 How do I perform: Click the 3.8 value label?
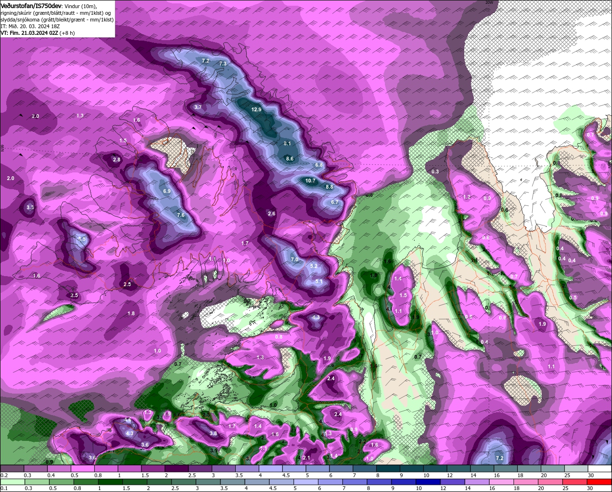[213, 433]
